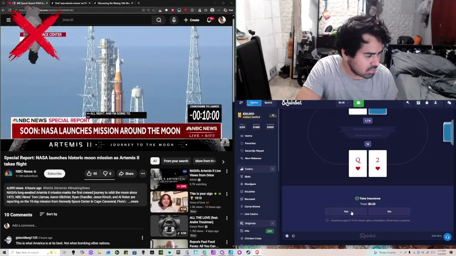Image resolution: width=456 pixels, height=256 pixels.
Task: Open Rainbet notifications bell
Action: tap(427, 103)
